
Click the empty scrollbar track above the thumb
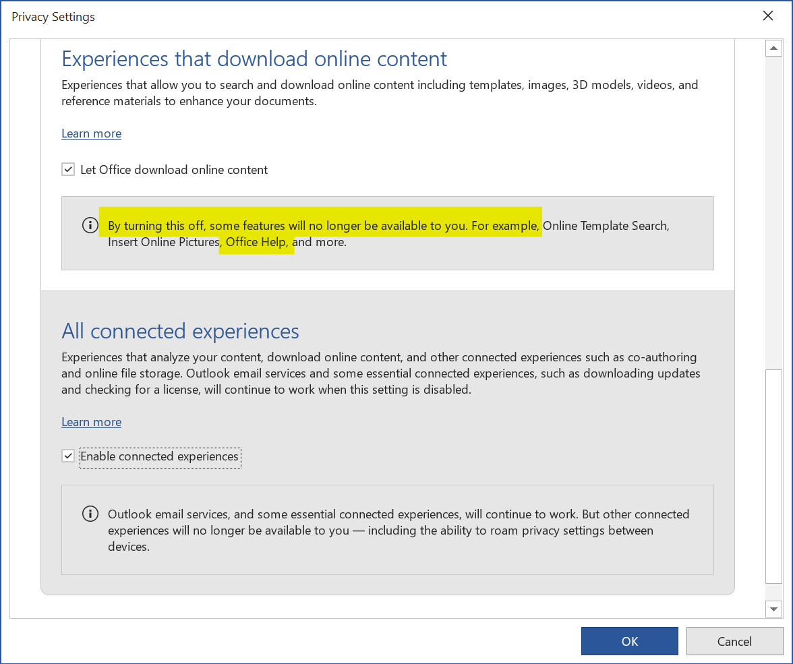tap(773, 202)
